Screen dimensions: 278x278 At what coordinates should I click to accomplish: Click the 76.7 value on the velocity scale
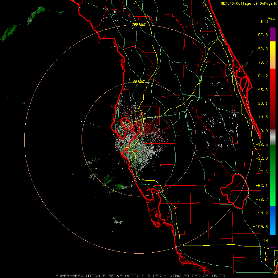pyautogui.click(x=263, y=62)
